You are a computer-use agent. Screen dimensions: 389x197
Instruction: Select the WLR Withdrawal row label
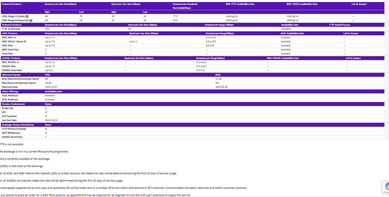coord(11,133)
